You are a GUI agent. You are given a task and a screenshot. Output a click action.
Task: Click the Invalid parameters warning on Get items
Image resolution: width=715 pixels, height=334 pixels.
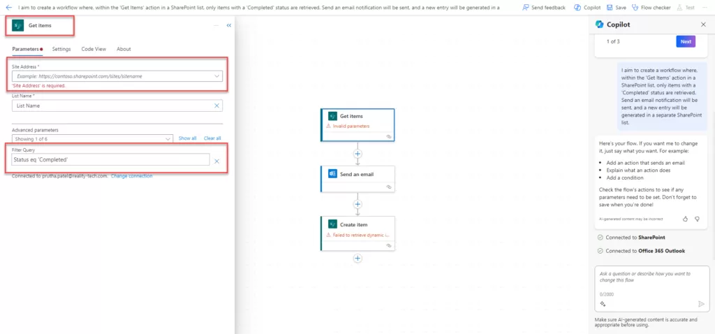point(348,126)
